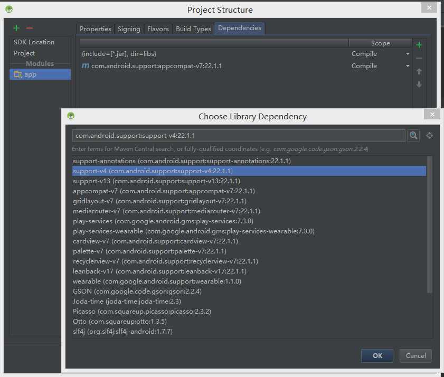Open the Flavors tab
Viewport: 444px width, 377px height.
tap(158, 29)
